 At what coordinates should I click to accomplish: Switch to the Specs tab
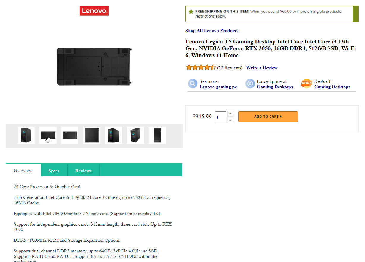click(x=54, y=171)
